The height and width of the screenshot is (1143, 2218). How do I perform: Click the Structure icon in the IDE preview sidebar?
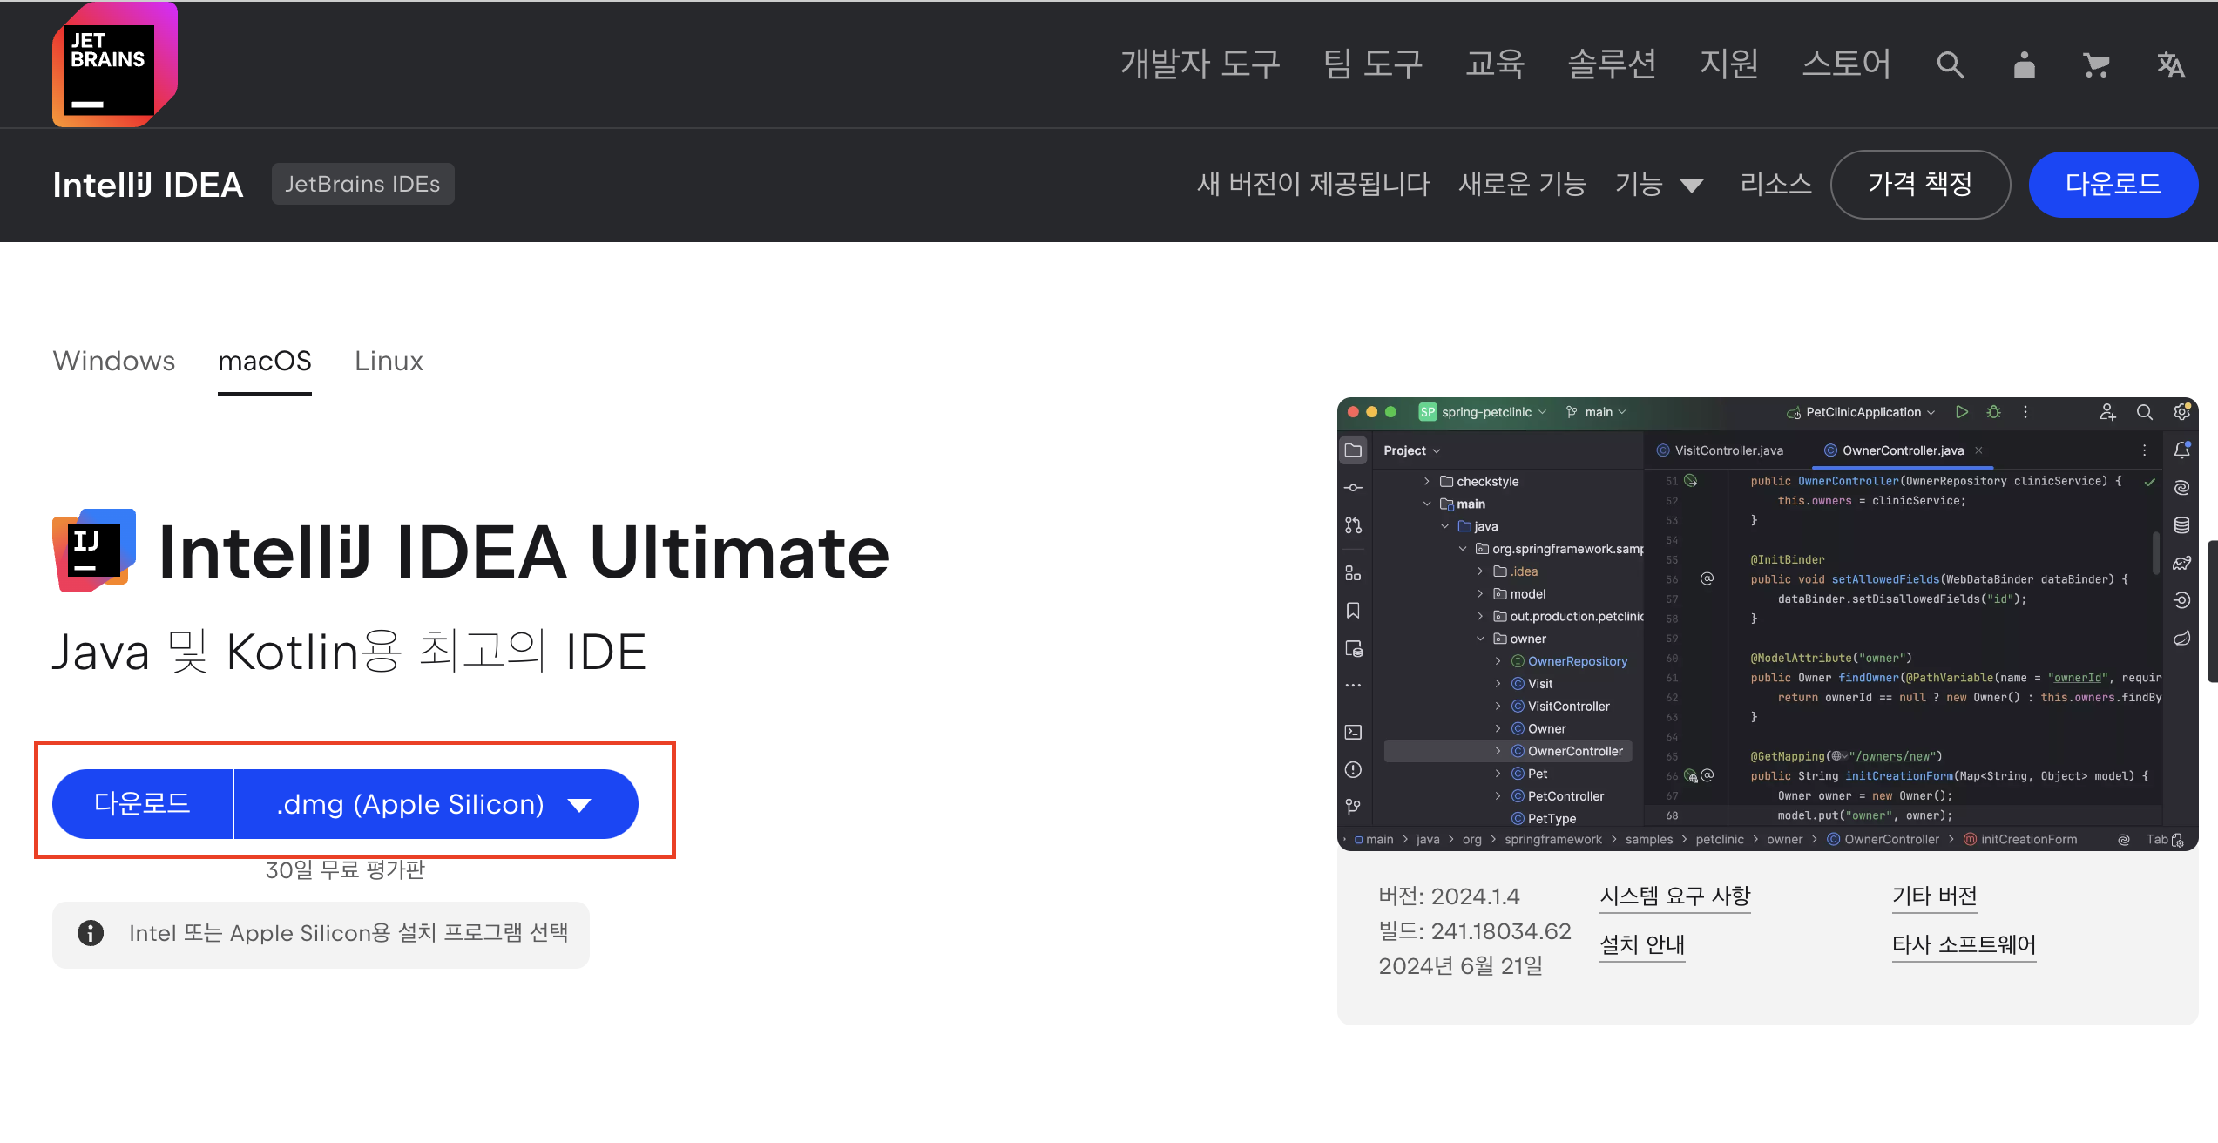point(1353,573)
